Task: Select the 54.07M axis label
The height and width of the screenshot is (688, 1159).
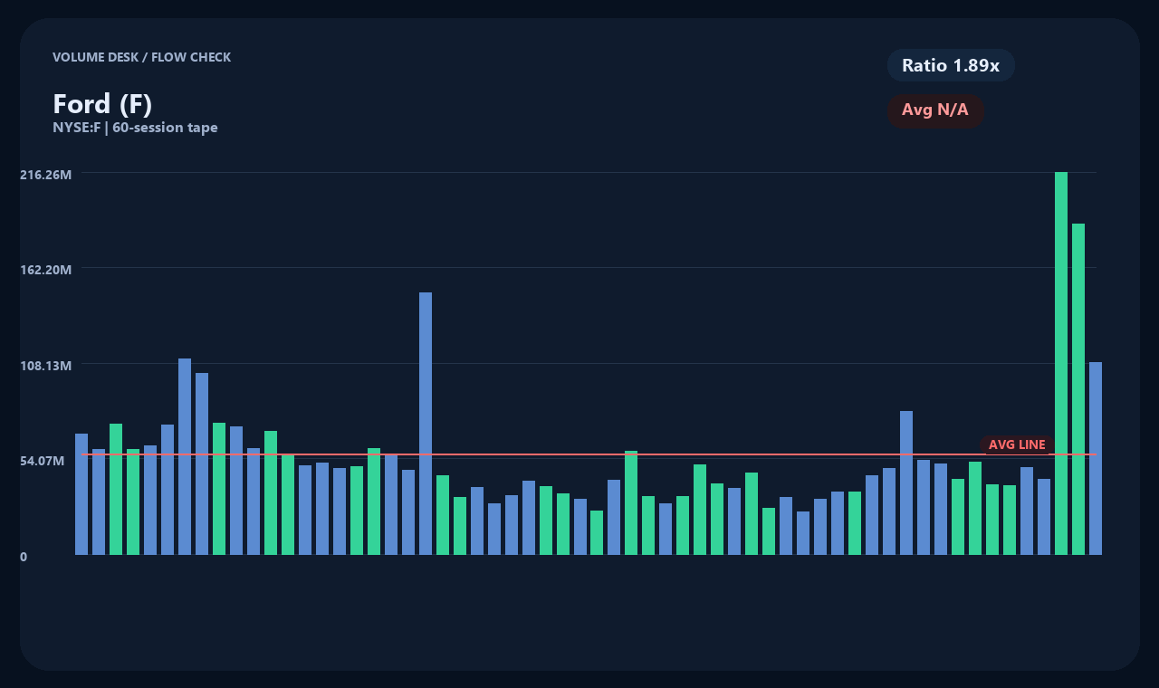Action: pyautogui.click(x=42, y=461)
